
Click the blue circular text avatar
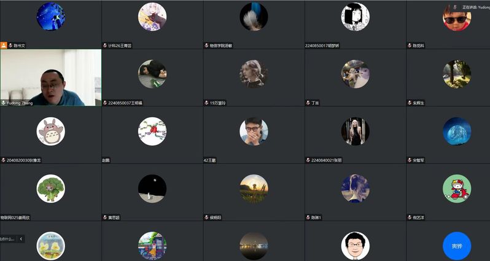(457, 246)
